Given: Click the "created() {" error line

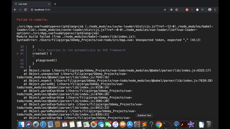Looking at the screenshot, I should (42, 53).
